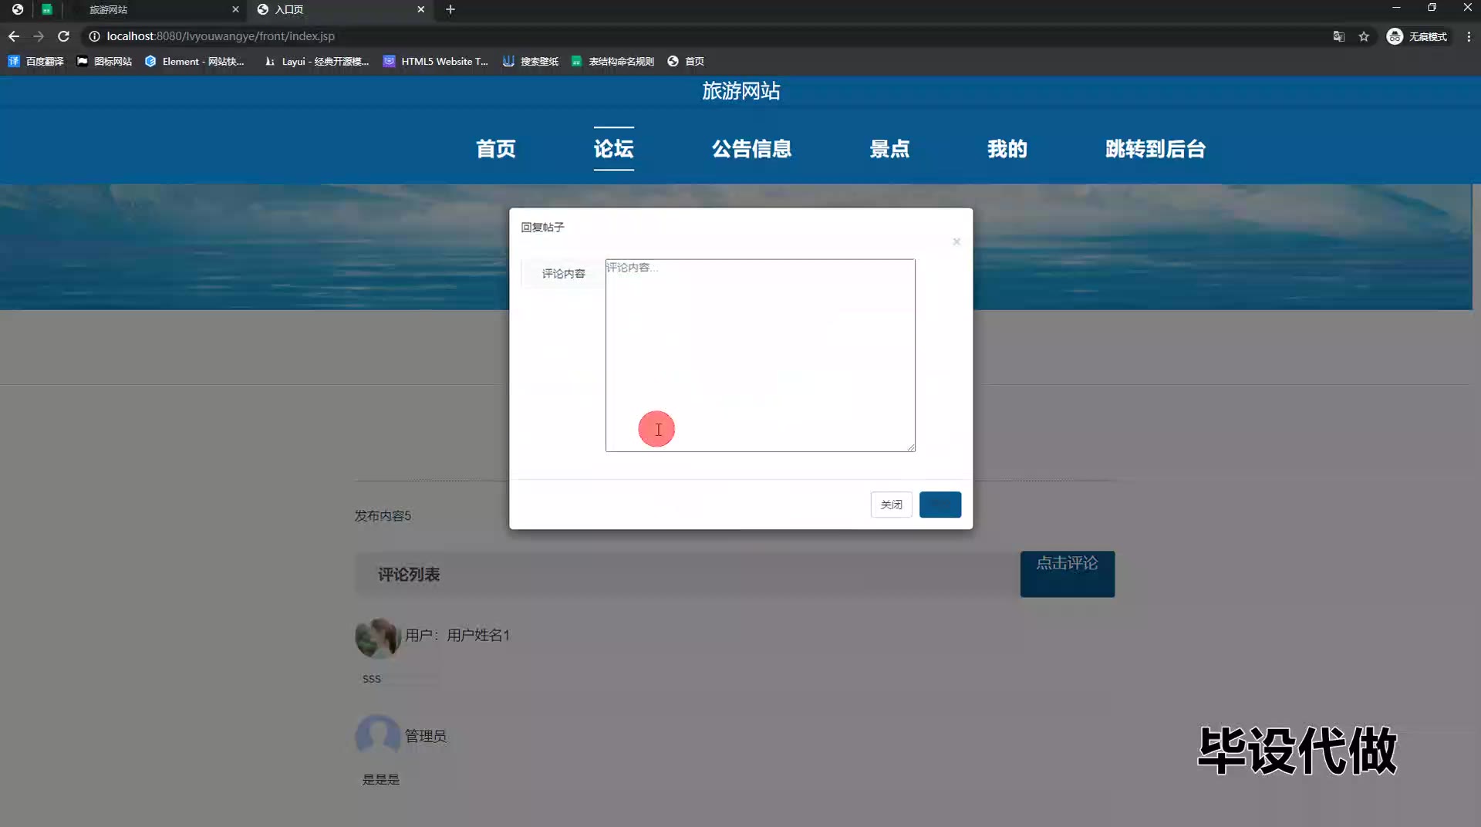This screenshot has height=827, width=1481.
Task: Click the 旅游网站 site title
Action: click(741, 91)
